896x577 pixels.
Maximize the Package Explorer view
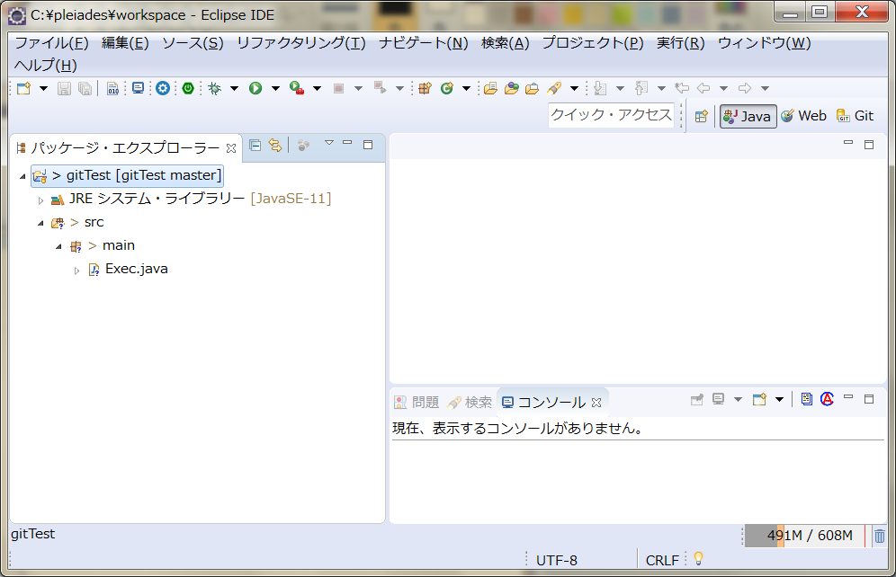click(368, 145)
